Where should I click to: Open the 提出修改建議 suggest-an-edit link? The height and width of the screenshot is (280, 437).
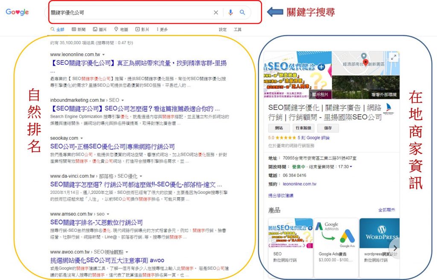click(281, 196)
